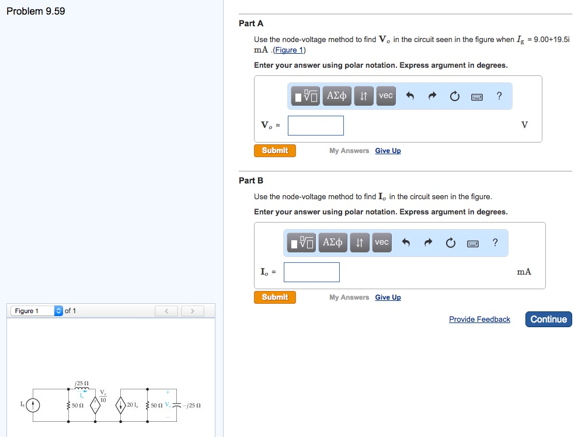Submit the Part A answer
578x437 pixels.
274,150
